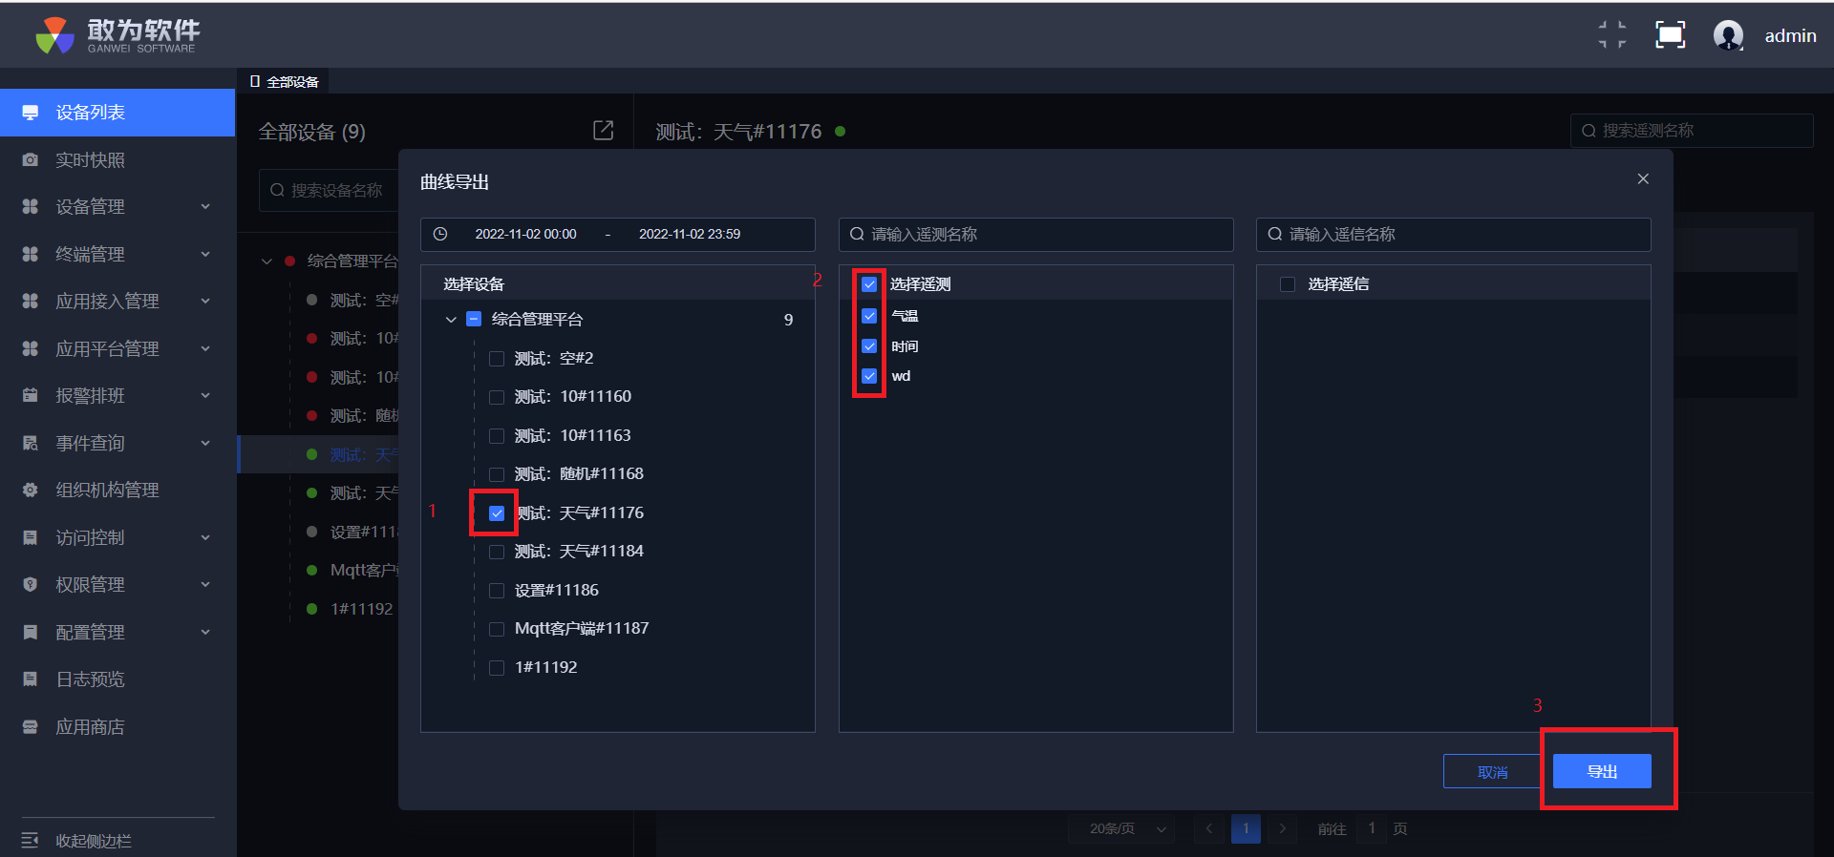Open the 实时快照 menu item
This screenshot has width=1834, height=857.
coord(117,160)
